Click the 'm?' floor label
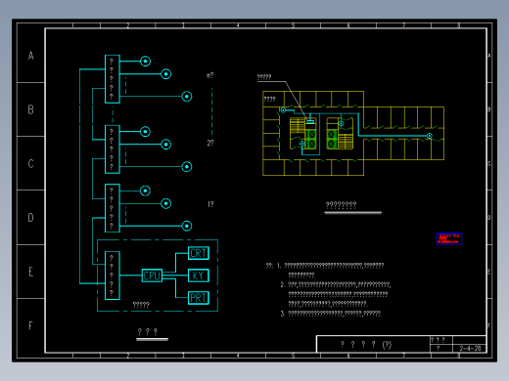Screen dimensions: 509x381 pyautogui.click(x=209, y=75)
